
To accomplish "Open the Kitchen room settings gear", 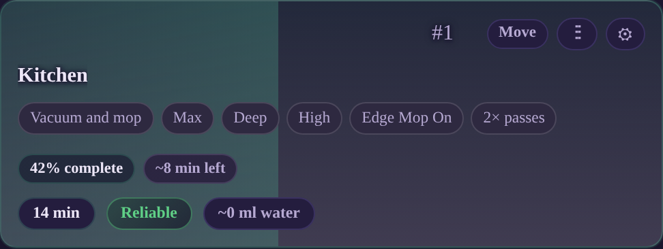I will pyautogui.click(x=625, y=34).
